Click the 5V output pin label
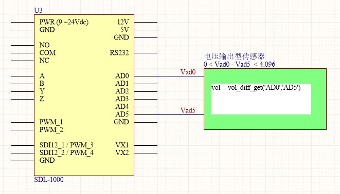Viewport: 340px width, 194px height. point(124,30)
